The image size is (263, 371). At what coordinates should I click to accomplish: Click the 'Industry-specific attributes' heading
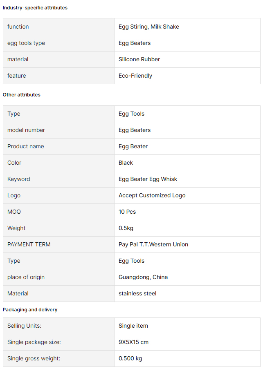tap(35, 8)
